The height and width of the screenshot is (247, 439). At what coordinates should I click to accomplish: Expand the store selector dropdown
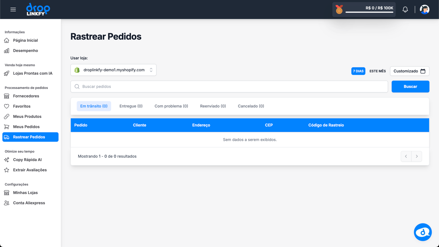click(x=113, y=70)
